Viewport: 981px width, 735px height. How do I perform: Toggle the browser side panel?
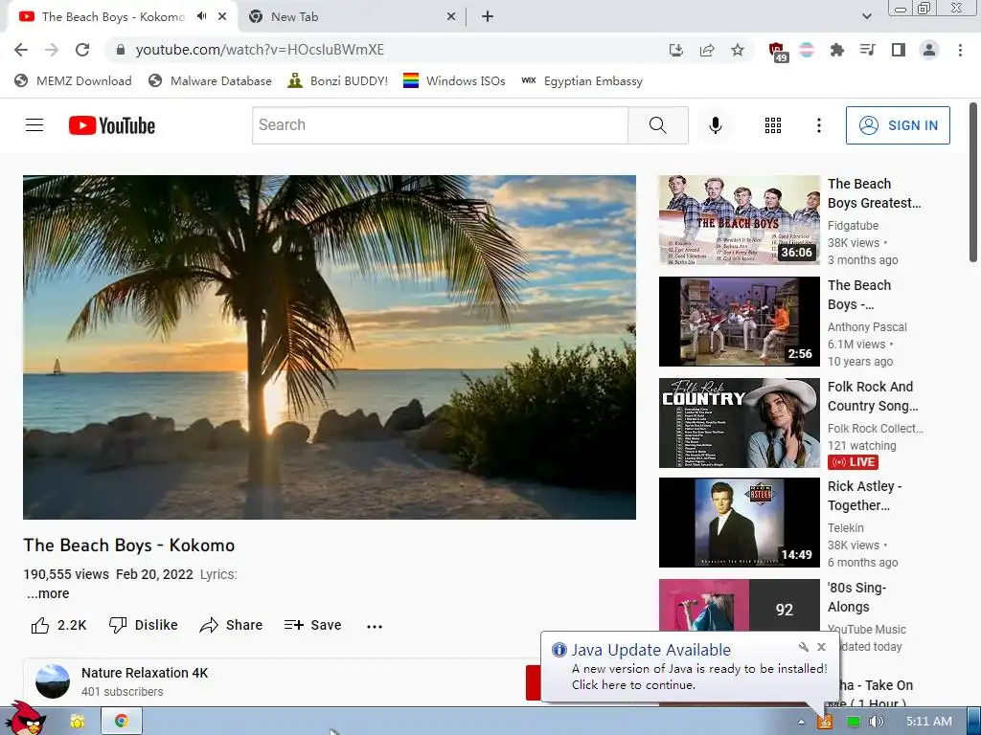(899, 50)
